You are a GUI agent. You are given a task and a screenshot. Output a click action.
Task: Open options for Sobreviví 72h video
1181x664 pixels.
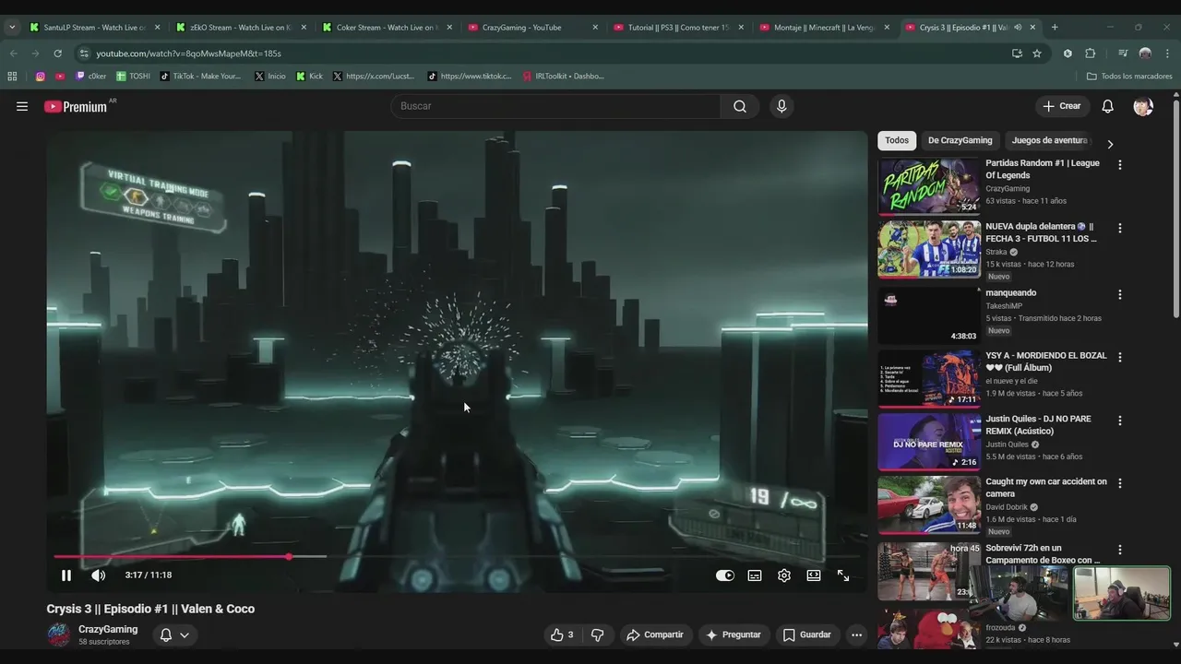coord(1120,550)
